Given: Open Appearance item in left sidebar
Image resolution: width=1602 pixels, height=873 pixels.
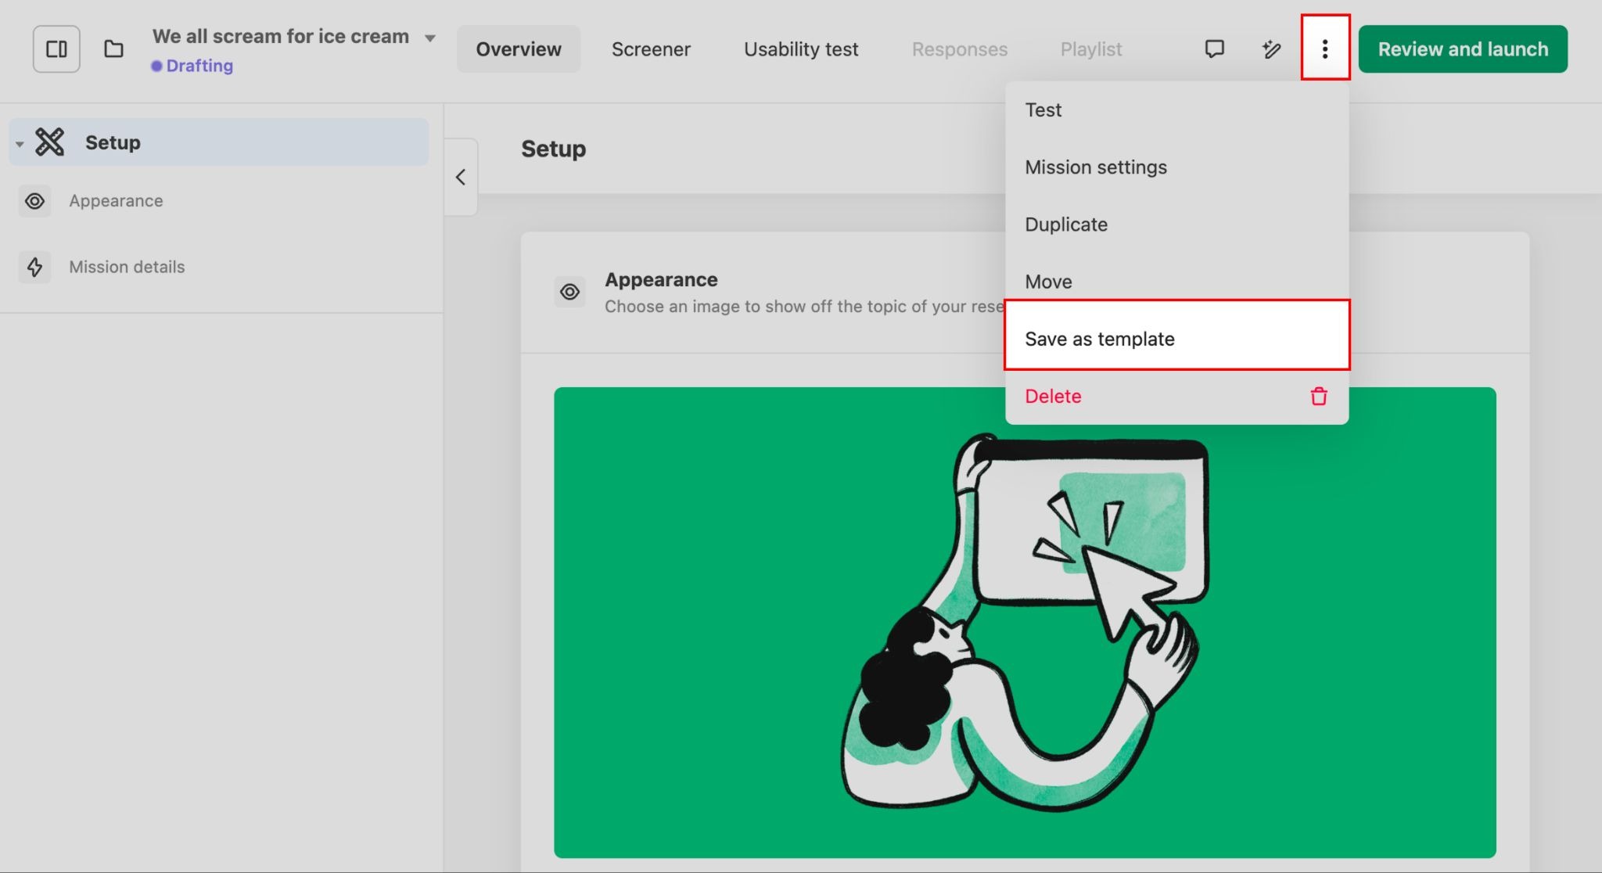Looking at the screenshot, I should pos(116,201).
